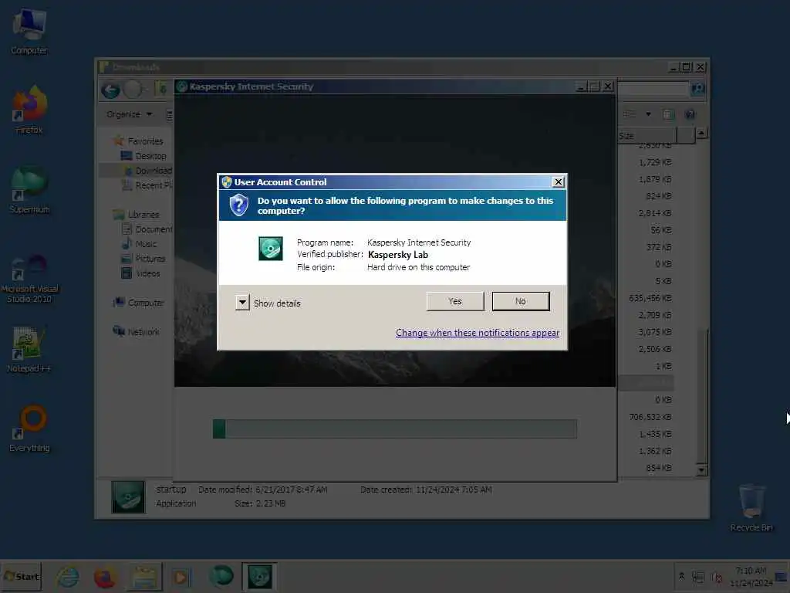
Task: Select Downloads in the navigation pane
Action: (x=147, y=171)
